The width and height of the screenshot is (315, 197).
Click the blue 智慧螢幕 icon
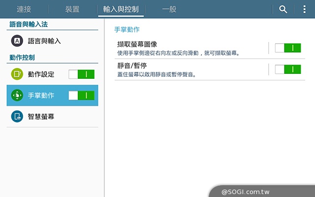coord(17,116)
